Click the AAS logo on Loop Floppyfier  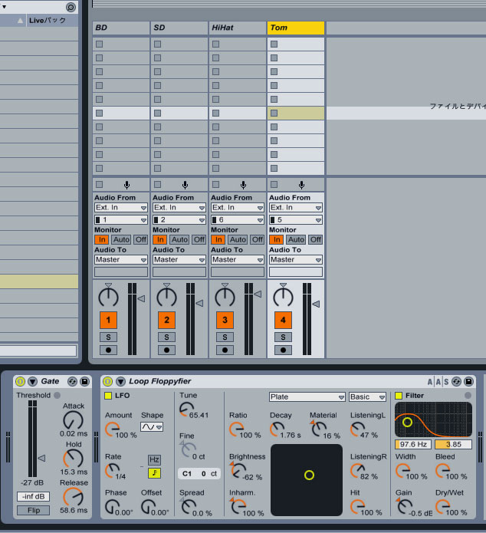438,382
